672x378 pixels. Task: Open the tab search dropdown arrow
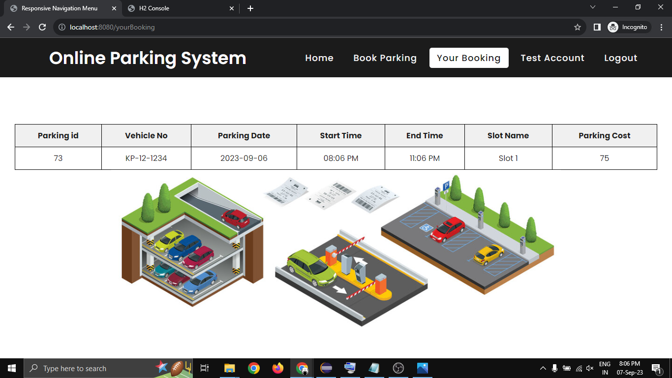pyautogui.click(x=593, y=7)
